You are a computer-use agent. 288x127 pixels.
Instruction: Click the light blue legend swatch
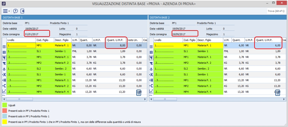pyautogui.click(x=4, y=117)
